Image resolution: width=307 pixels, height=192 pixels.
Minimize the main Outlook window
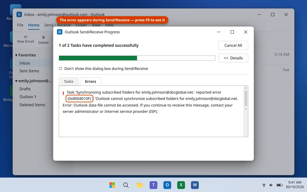[259, 14]
